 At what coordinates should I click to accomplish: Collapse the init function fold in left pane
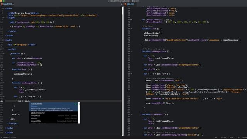tap(4, 69)
